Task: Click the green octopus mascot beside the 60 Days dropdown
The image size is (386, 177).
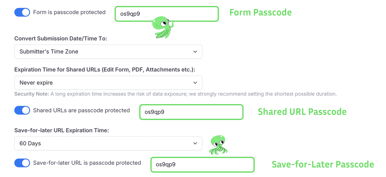Action: [218, 145]
